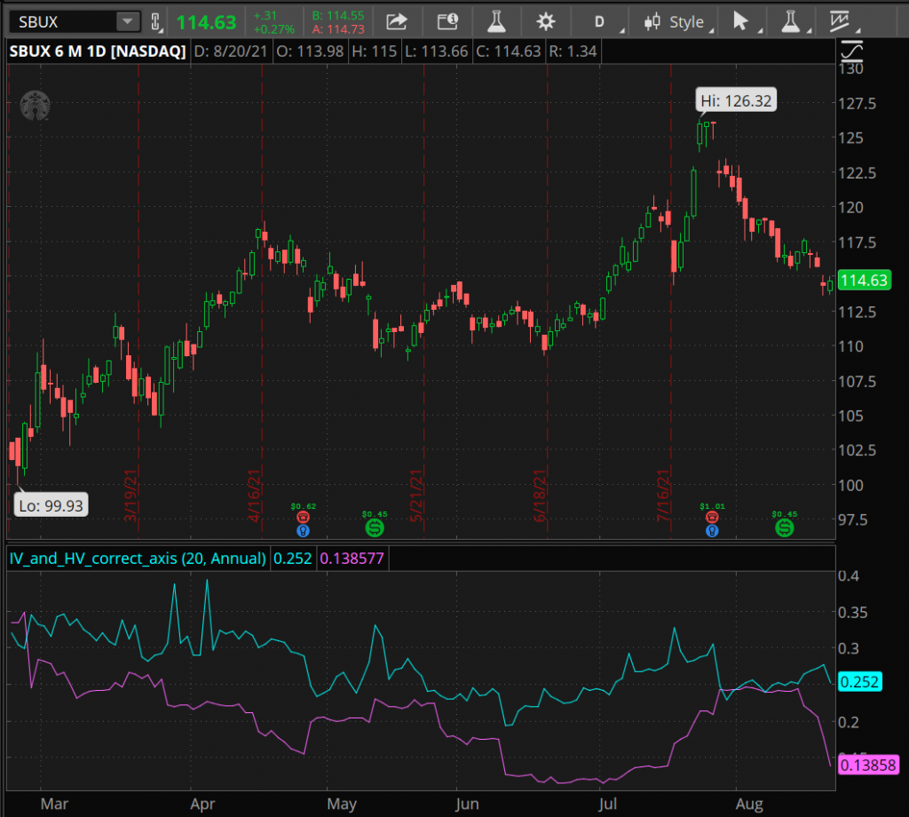The image size is (909, 817).
Task: Click the cyan 0.252 study header value
Action: pos(293,559)
